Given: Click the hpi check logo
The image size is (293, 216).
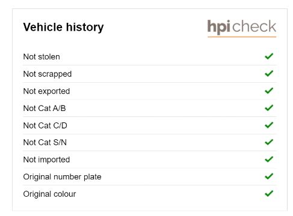Looking at the screenshot, I should tap(242, 28).
